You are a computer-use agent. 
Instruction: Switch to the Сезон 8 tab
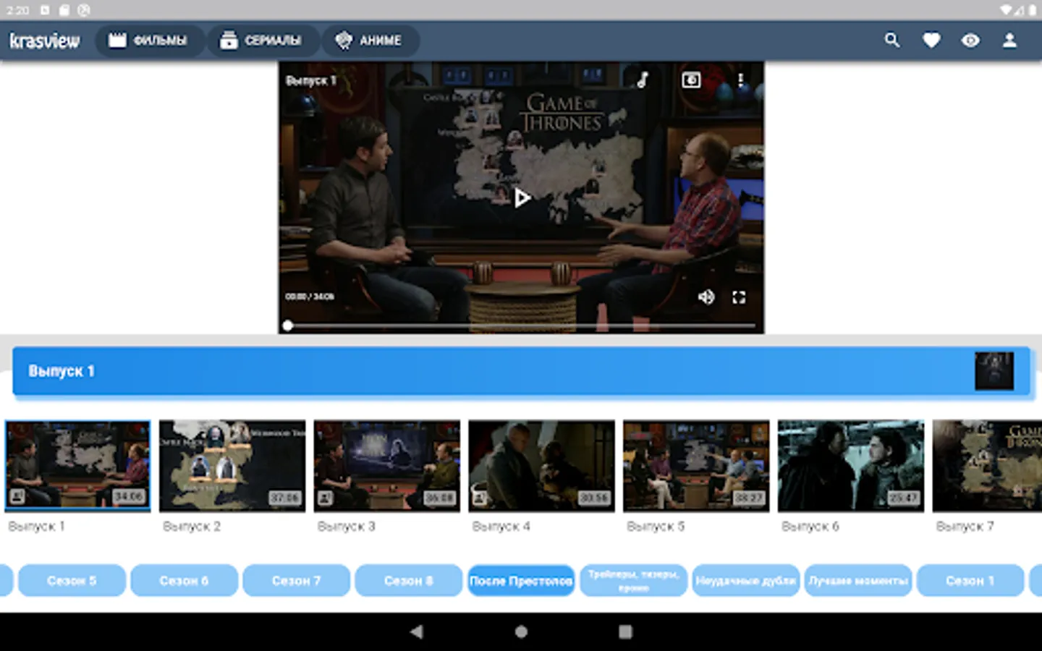[409, 581]
